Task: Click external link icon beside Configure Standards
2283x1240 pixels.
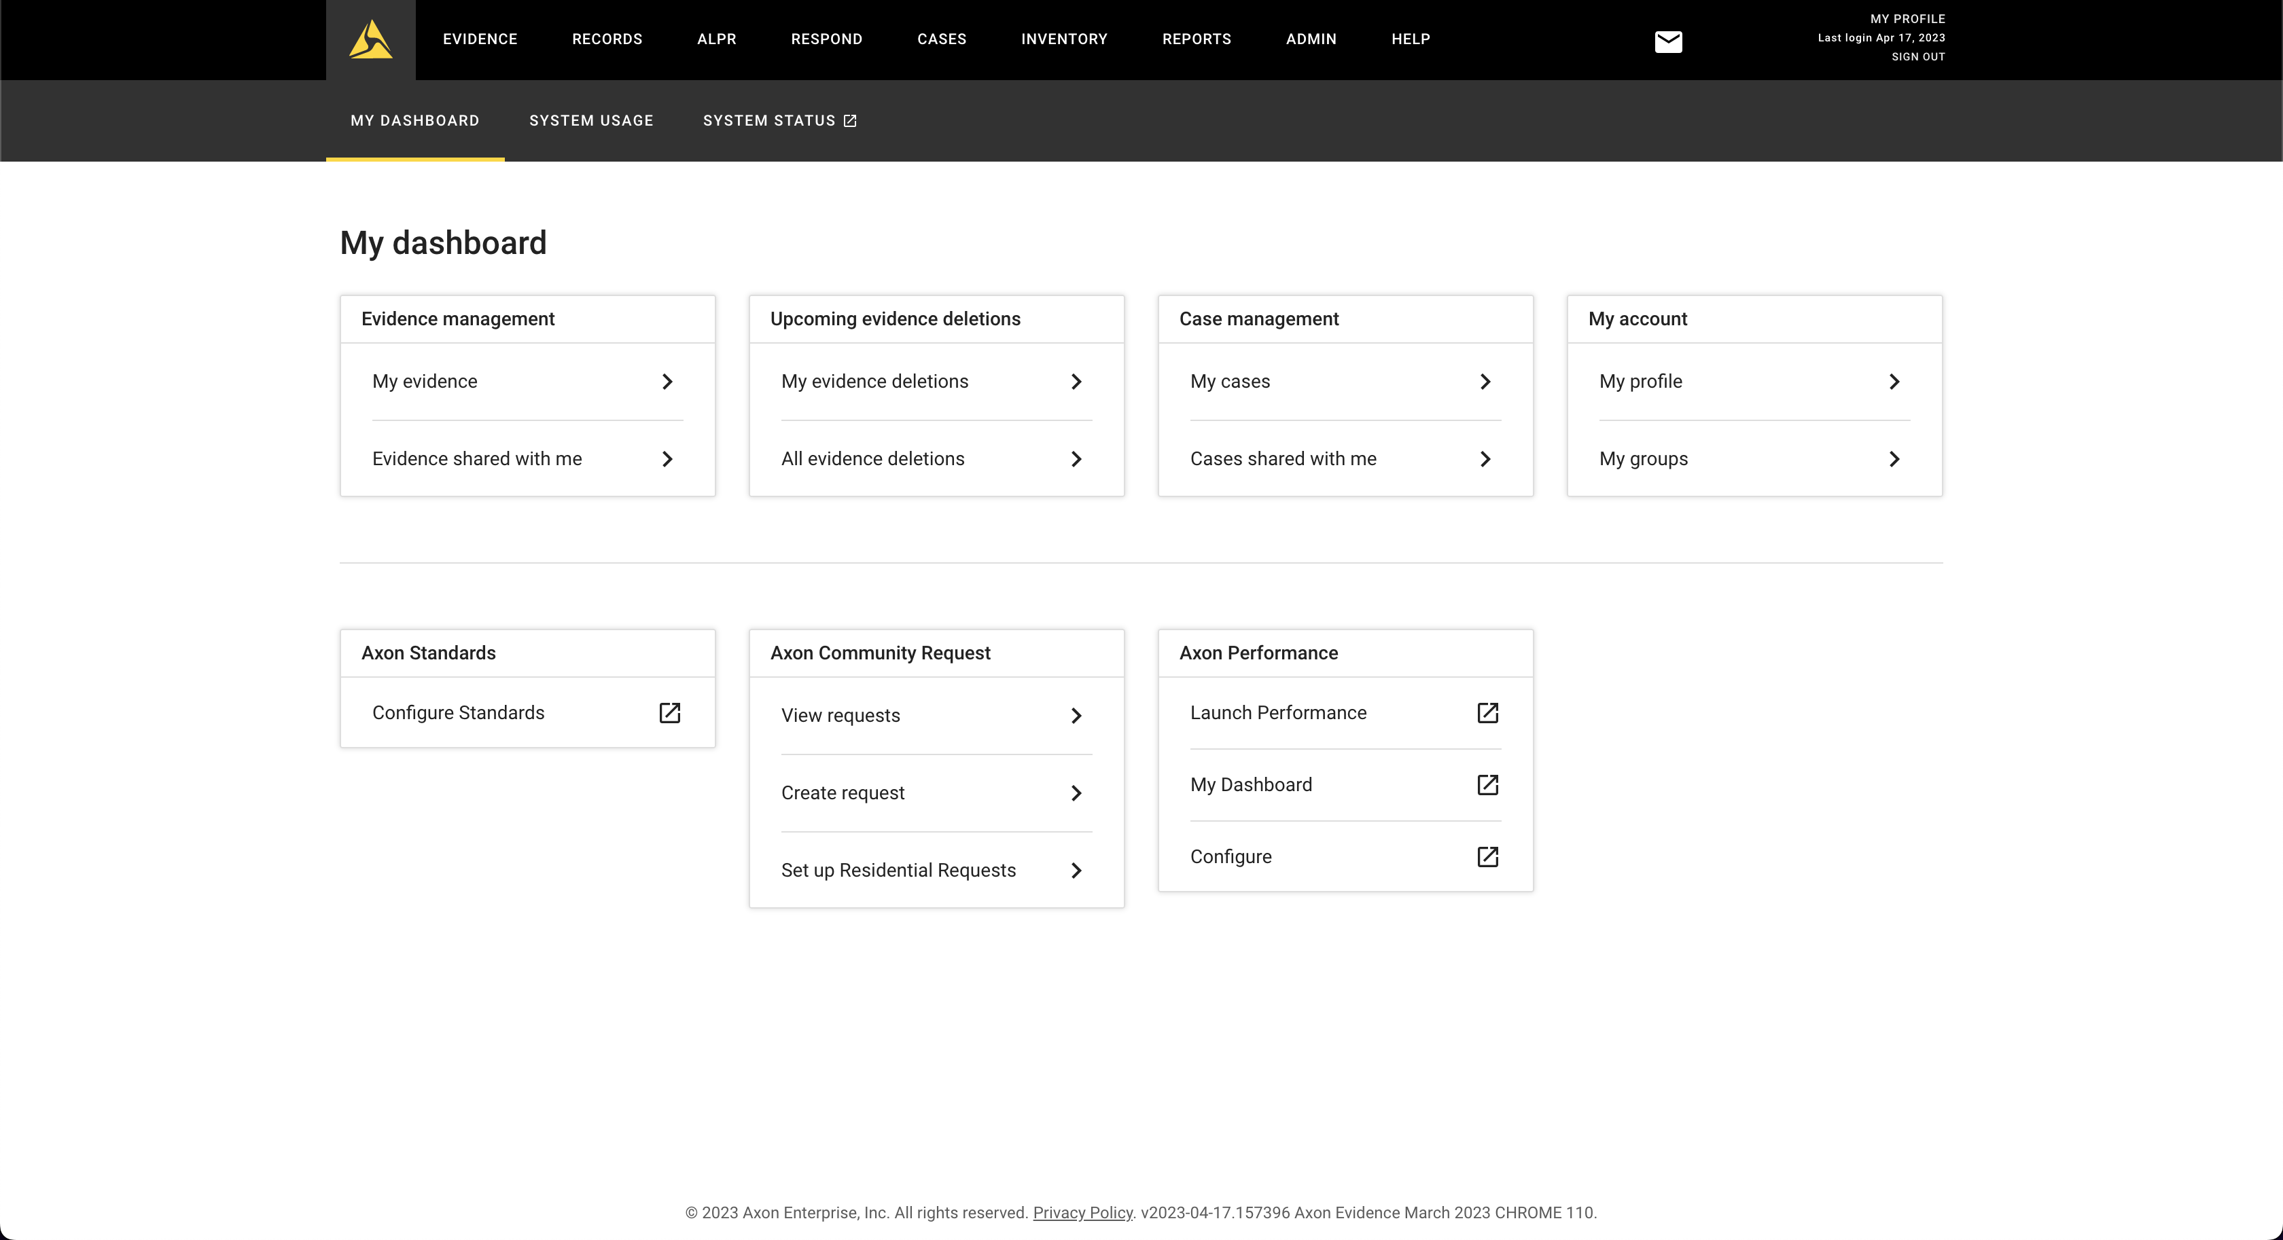Action: pyautogui.click(x=669, y=713)
